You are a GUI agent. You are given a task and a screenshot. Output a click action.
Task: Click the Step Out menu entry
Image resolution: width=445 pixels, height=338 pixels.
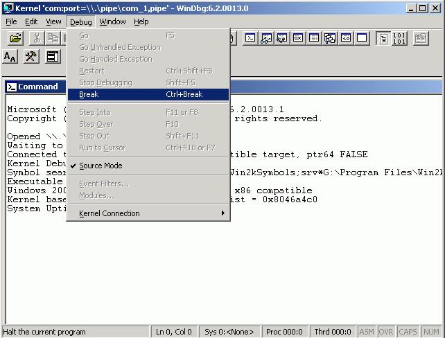point(148,136)
